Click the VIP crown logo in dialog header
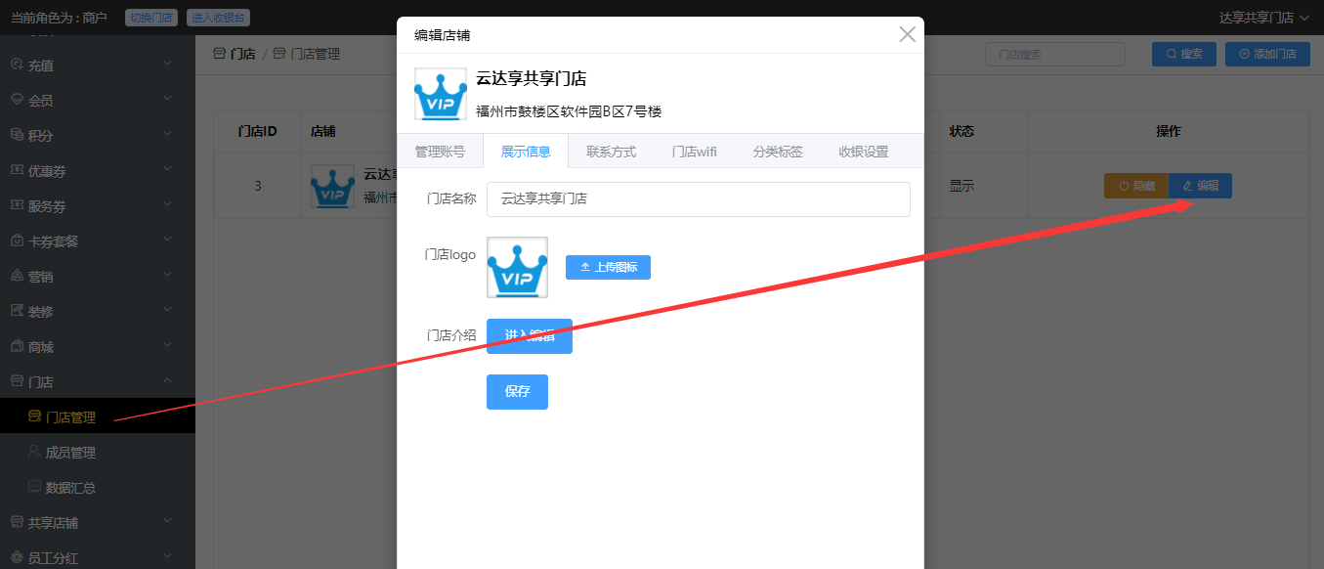 point(440,94)
